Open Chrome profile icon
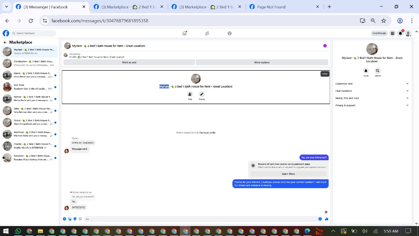 click(x=400, y=21)
